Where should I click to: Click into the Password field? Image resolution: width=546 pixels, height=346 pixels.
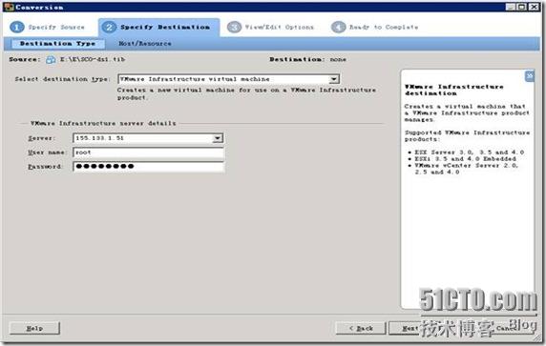click(148, 167)
